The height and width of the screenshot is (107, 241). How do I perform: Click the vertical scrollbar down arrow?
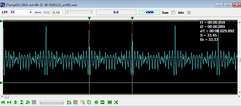239,92
